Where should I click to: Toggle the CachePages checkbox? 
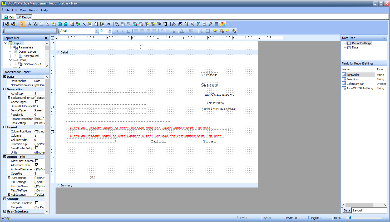(x=36, y=102)
